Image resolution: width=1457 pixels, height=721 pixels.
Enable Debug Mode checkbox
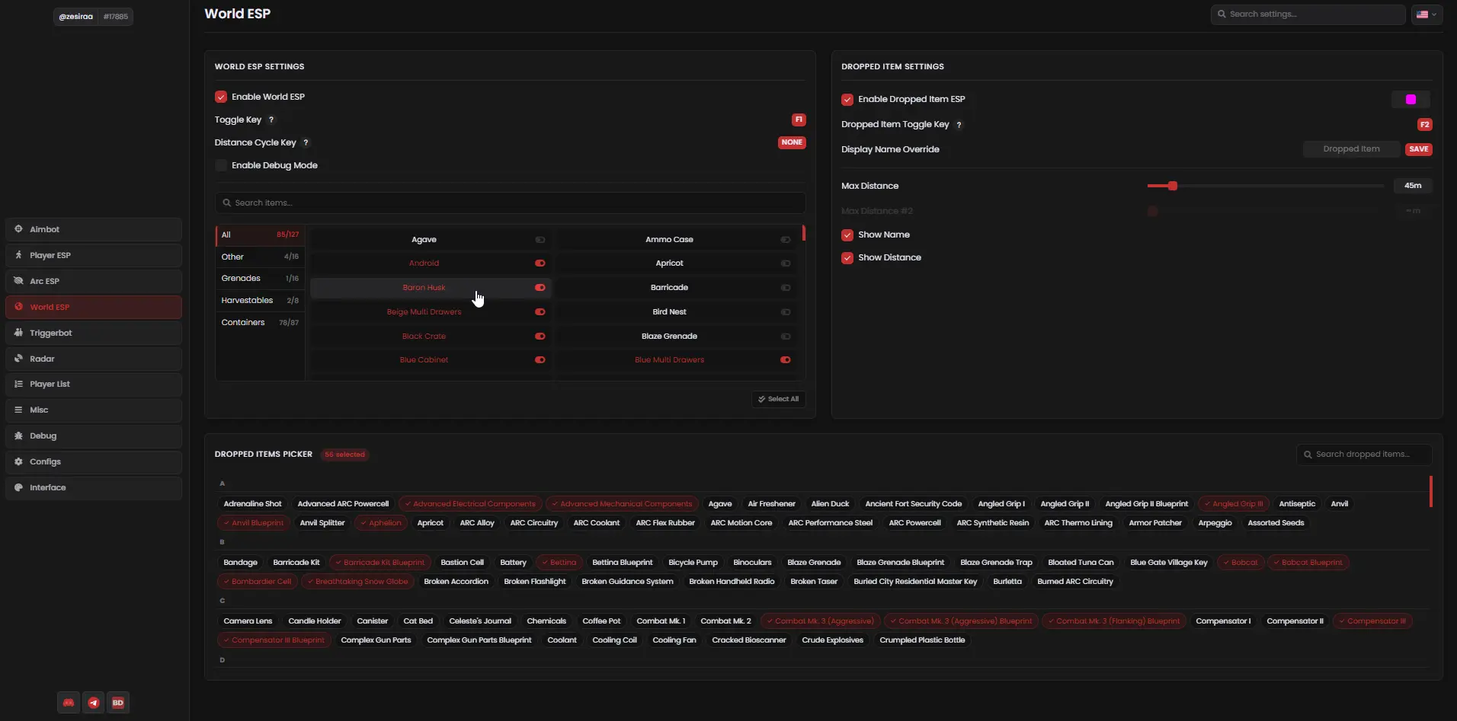(x=221, y=166)
